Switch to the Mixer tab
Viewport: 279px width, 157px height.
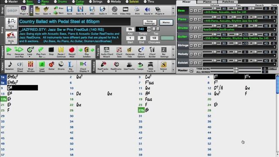coord(186,2)
